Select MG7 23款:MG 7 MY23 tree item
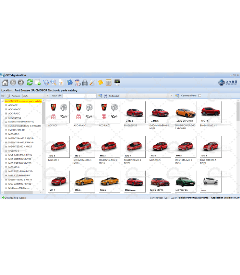 pyautogui.click(x=21, y=184)
